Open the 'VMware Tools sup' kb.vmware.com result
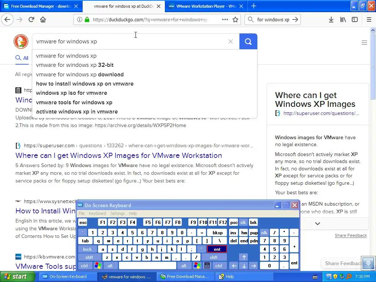 click(x=46, y=266)
